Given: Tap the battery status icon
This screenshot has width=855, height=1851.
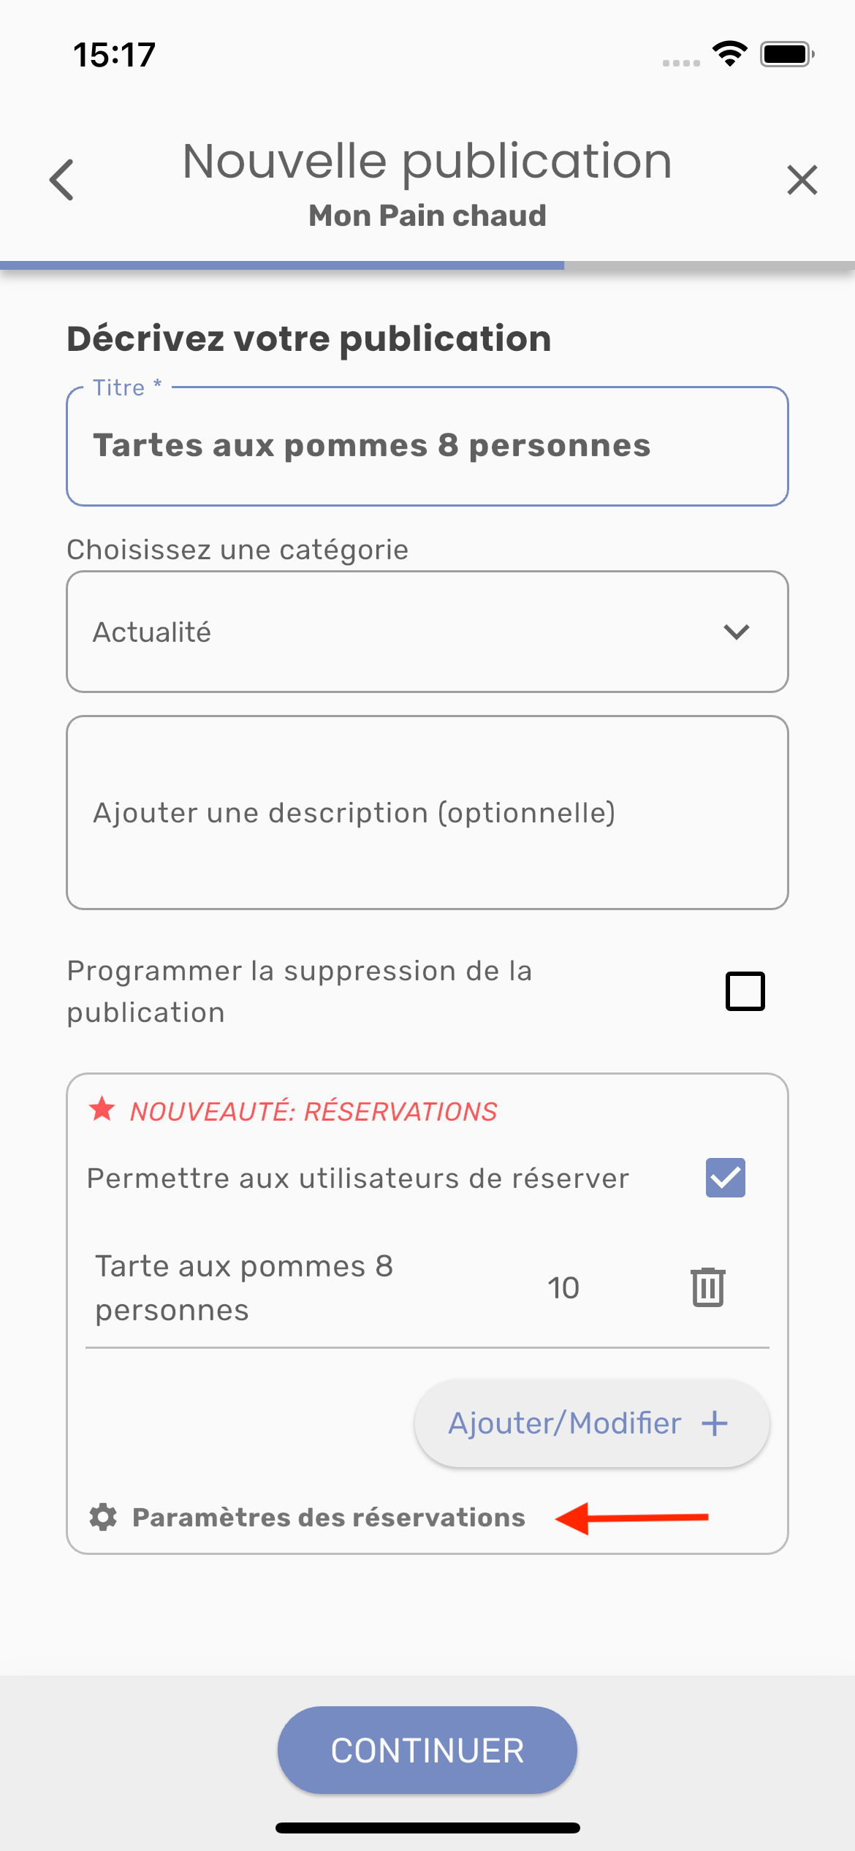Looking at the screenshot, I should (786, 54).
